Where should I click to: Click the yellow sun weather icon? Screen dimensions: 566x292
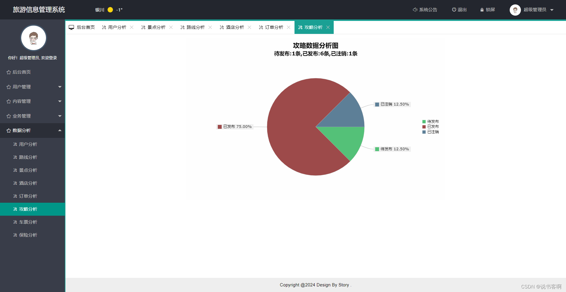[110, 10]
